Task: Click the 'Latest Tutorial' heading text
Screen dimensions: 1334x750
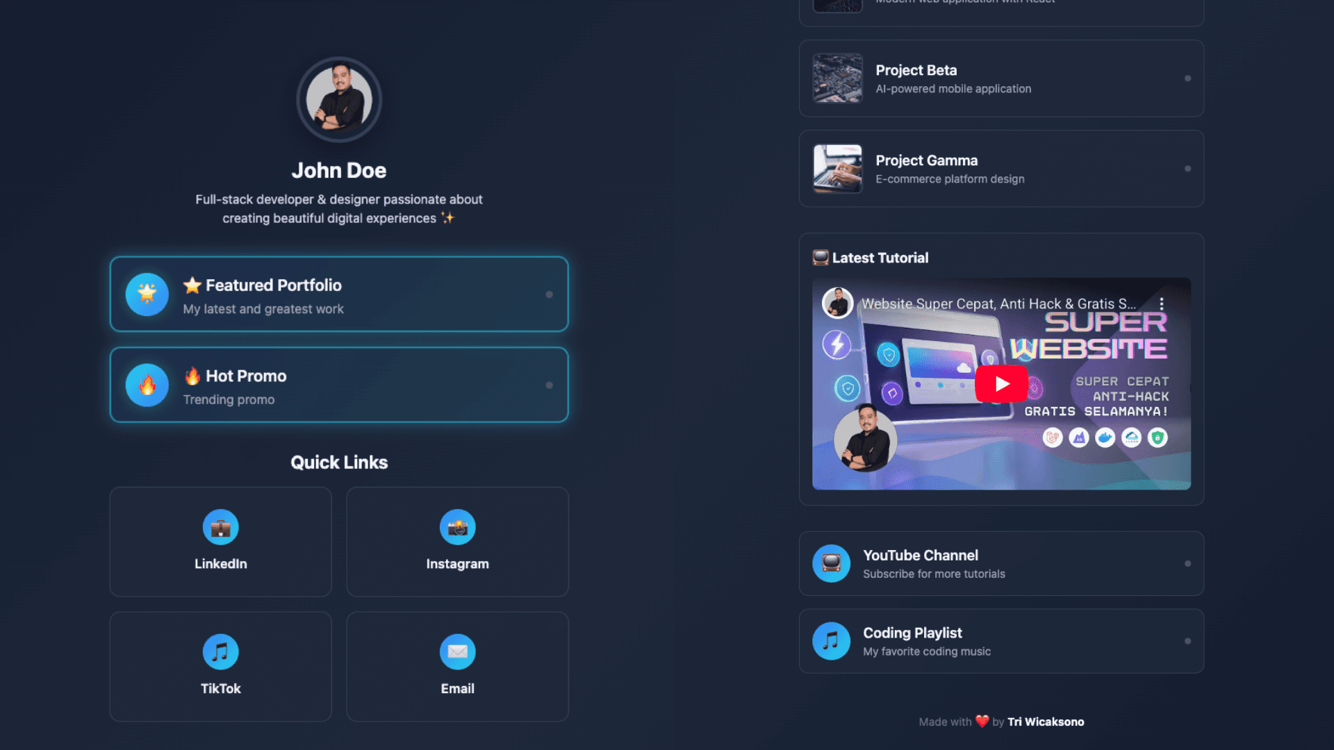Action: coord(880,258)
